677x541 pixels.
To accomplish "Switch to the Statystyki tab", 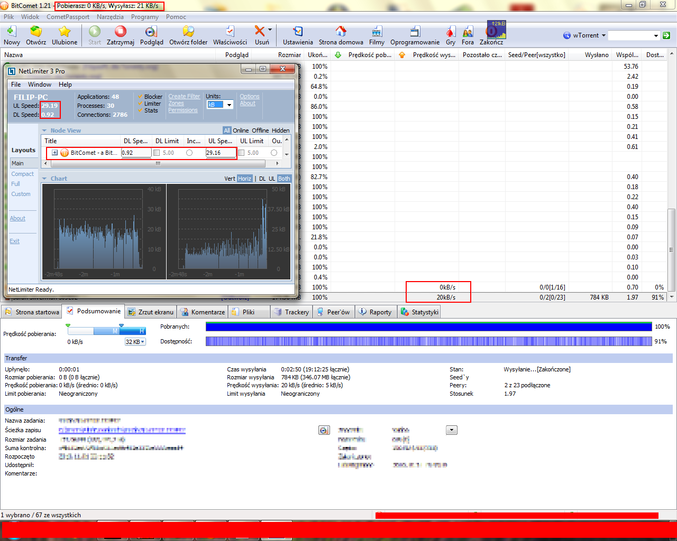I will click(419, 312).
